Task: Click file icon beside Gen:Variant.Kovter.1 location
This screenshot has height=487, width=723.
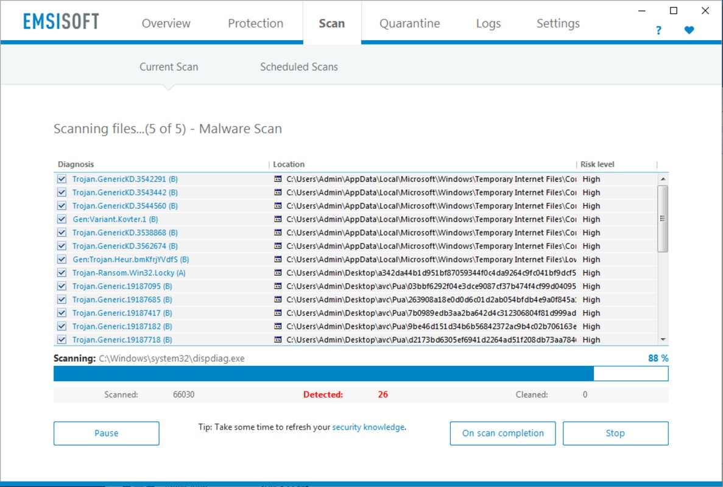Action: 278,219
